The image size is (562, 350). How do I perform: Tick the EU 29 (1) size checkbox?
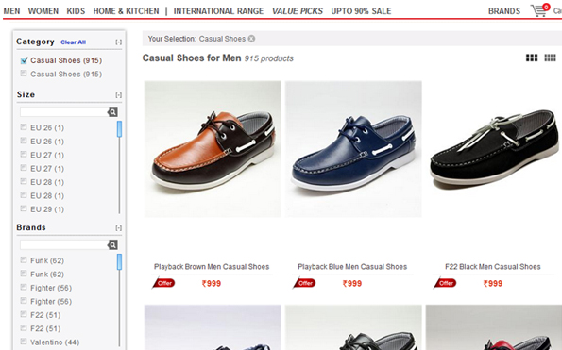pyautogui.click(x=24, y=208)
